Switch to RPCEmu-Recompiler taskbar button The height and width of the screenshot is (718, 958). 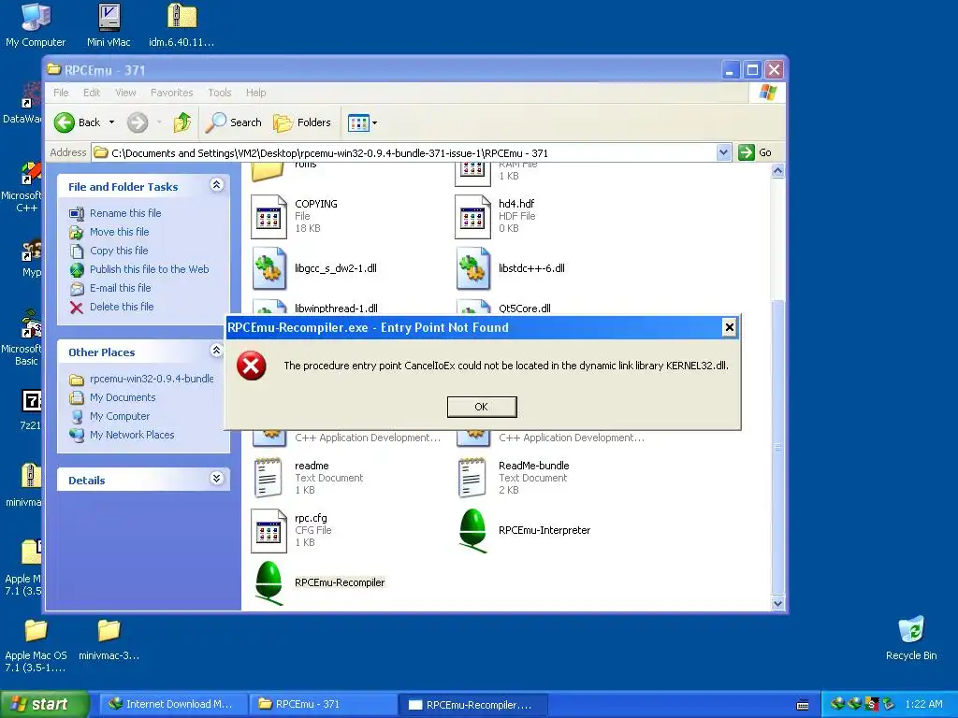coord(472,704)
